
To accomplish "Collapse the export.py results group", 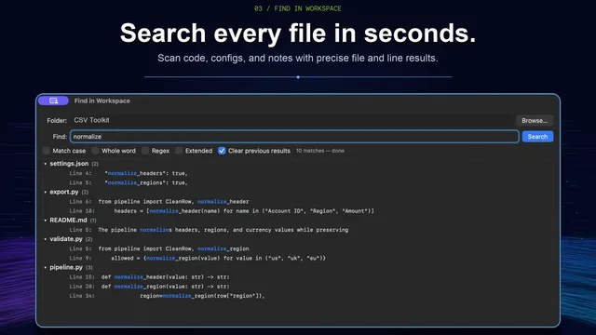I will pyautogui.click(x=46, y=193).
